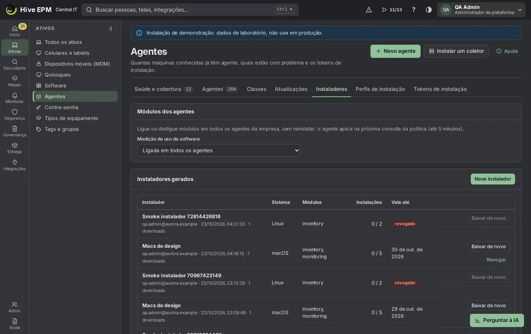Switch to Agentes 264 tab
Screen dimensions: 531x334
point(220,89)
